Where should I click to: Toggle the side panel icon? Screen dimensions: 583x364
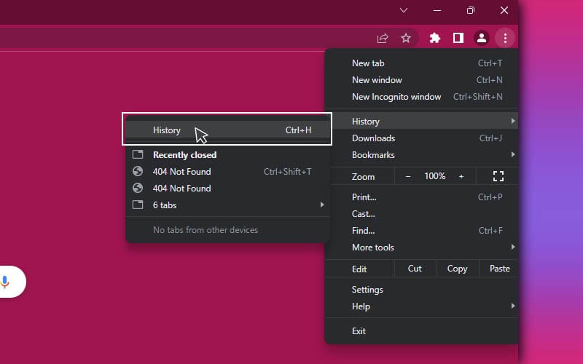(x=458, y=38)
